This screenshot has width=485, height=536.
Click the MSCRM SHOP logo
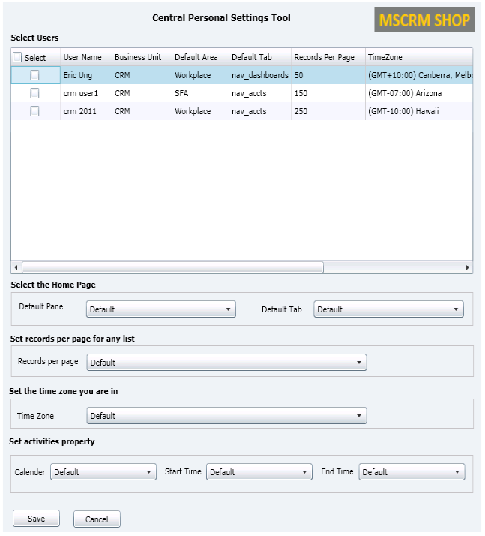(x=424, y=20)
